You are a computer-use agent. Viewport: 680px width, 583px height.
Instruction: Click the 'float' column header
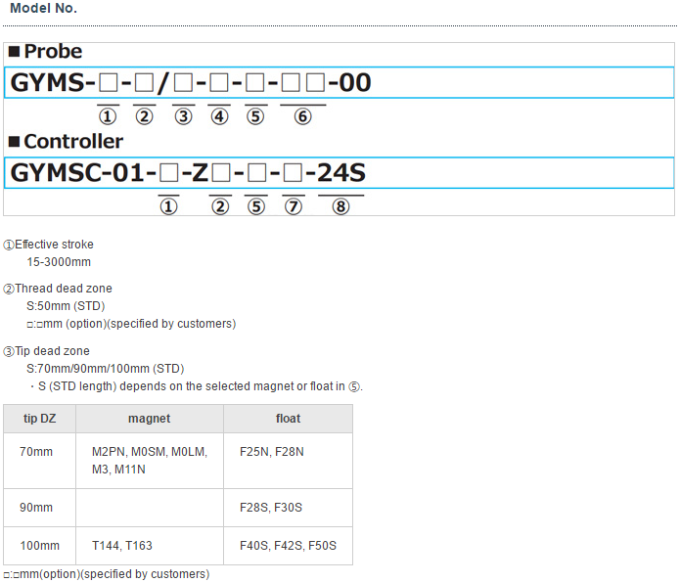288,419
